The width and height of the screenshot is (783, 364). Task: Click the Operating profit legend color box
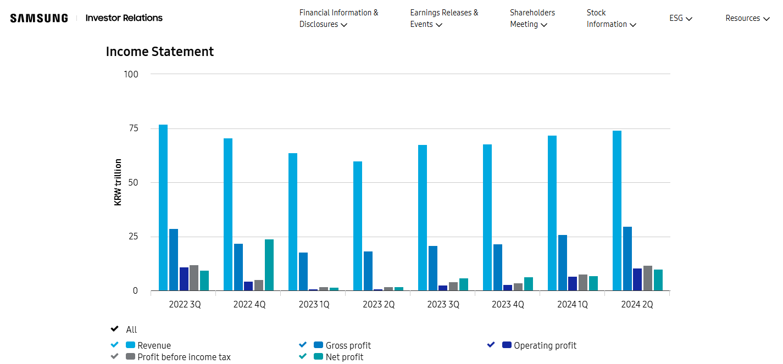(x=507, y=345)
